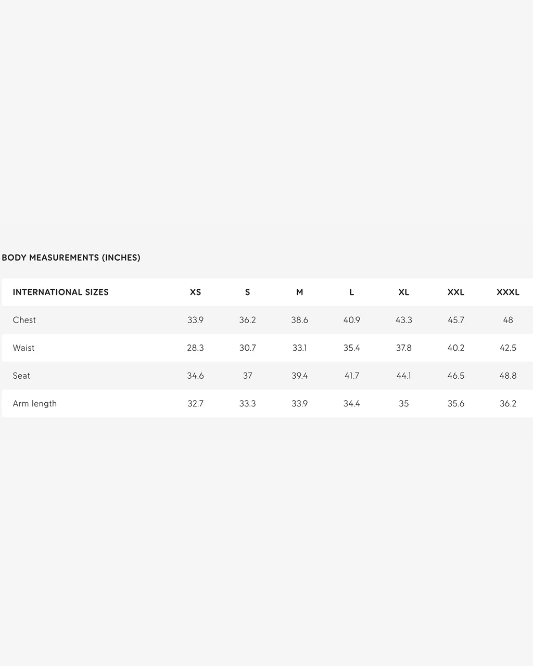The width and height of the screenshot is (533, 666).
Task: Click the Body Measurements (Inches) heading
Action: 71,258
